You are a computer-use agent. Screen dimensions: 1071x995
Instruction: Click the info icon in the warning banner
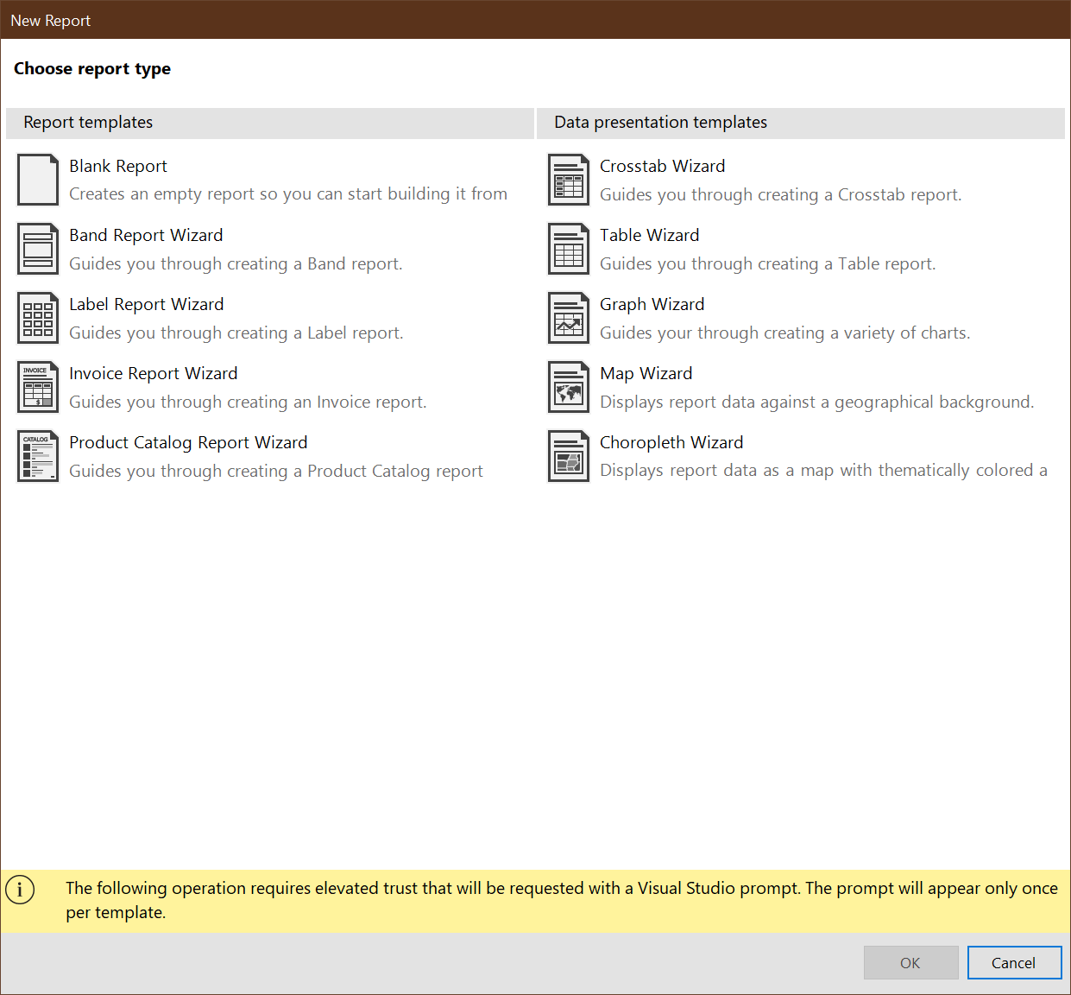20,888
